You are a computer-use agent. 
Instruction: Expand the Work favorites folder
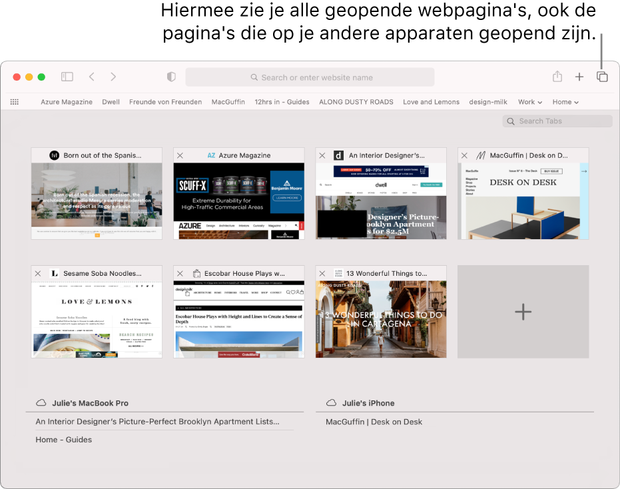coord(530,102)
